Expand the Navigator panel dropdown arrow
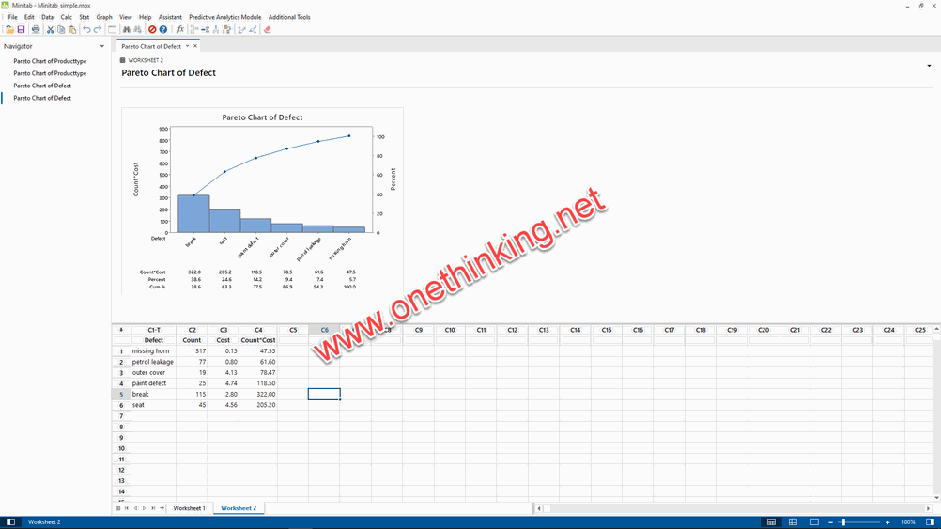The image size is (941, 529). pos(102,46)
